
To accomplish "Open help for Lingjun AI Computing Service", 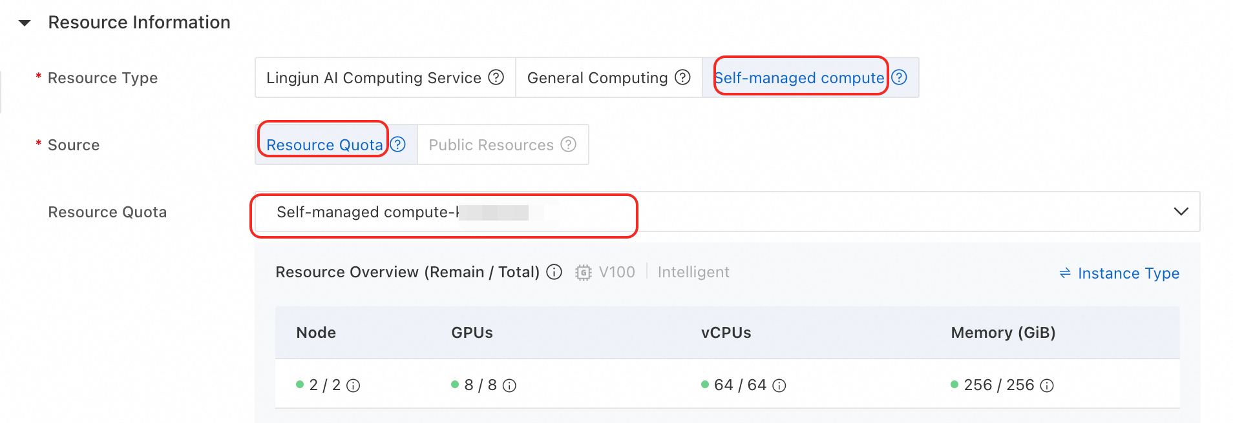I will (496, 77).
